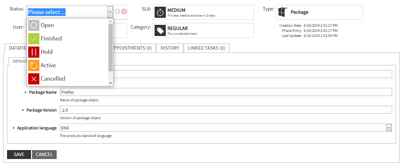The height and width of the screenshot is (166, 403).
Task: Click 'This is a standard task' text
Action: (x=182, y=33)
